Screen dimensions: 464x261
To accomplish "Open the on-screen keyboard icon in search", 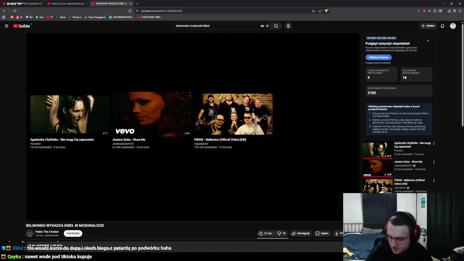I will (x=262, y=26).
